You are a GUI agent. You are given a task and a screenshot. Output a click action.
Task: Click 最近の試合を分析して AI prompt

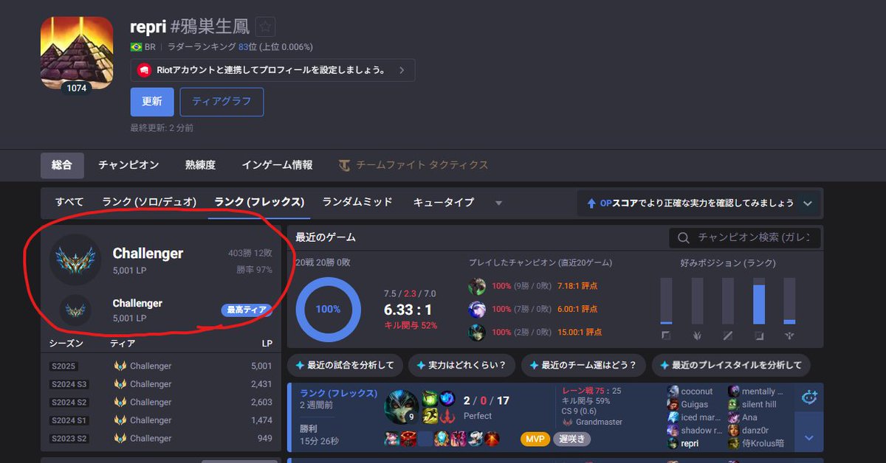pos(346,365)
